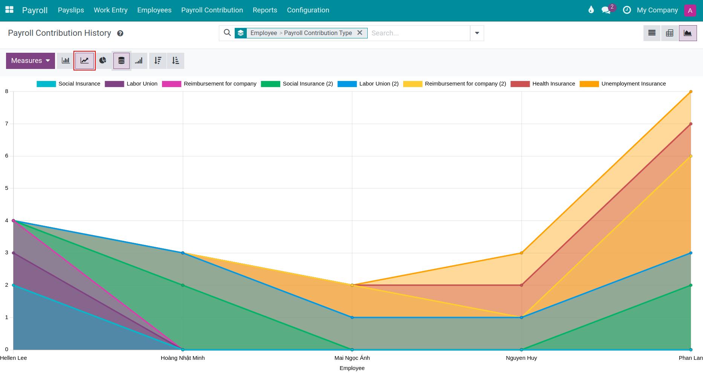
Task: Open the Payslips menu
Action: (71, 10)
